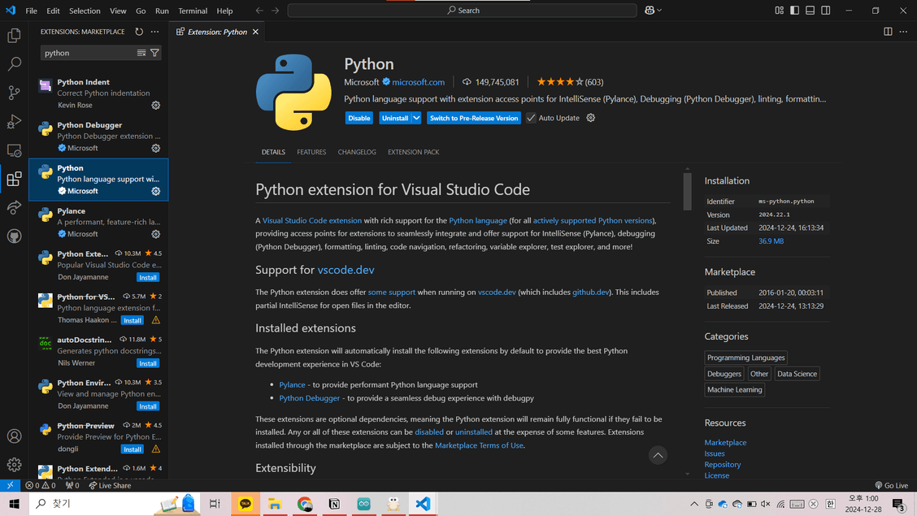
Task: Open Accounts menu in activity bar
Action: pos(14,436)
